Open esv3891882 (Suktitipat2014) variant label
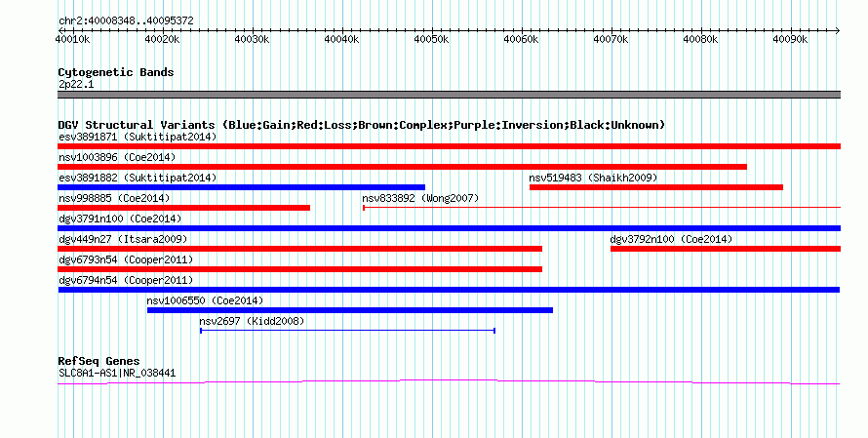The height and width of the screenshot is (438, 868). pyautogui.click(x=138, y=178)
